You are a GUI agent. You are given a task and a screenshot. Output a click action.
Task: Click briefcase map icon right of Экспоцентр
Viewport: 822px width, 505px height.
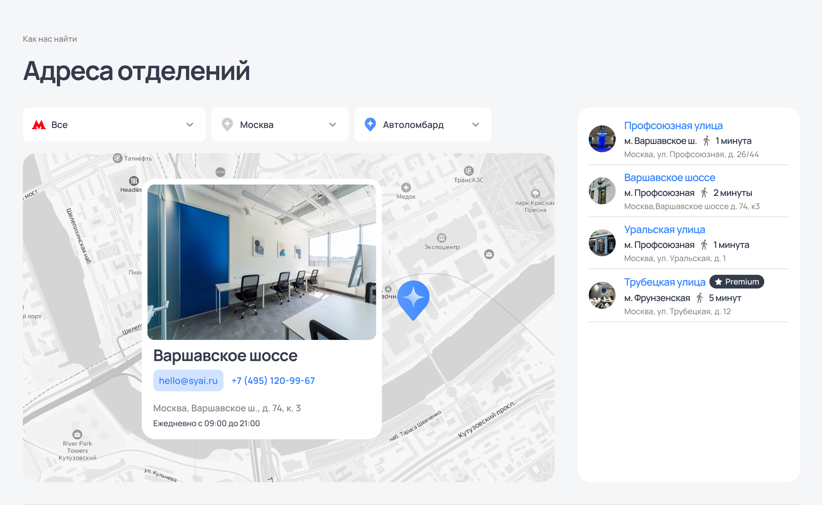489,254
